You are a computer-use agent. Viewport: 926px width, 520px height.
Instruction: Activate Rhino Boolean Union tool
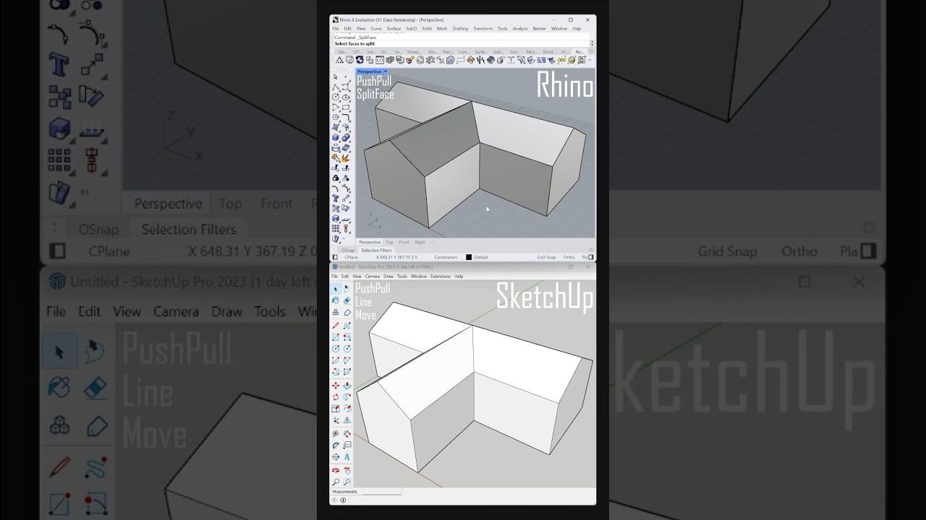(x=346, y=137)
